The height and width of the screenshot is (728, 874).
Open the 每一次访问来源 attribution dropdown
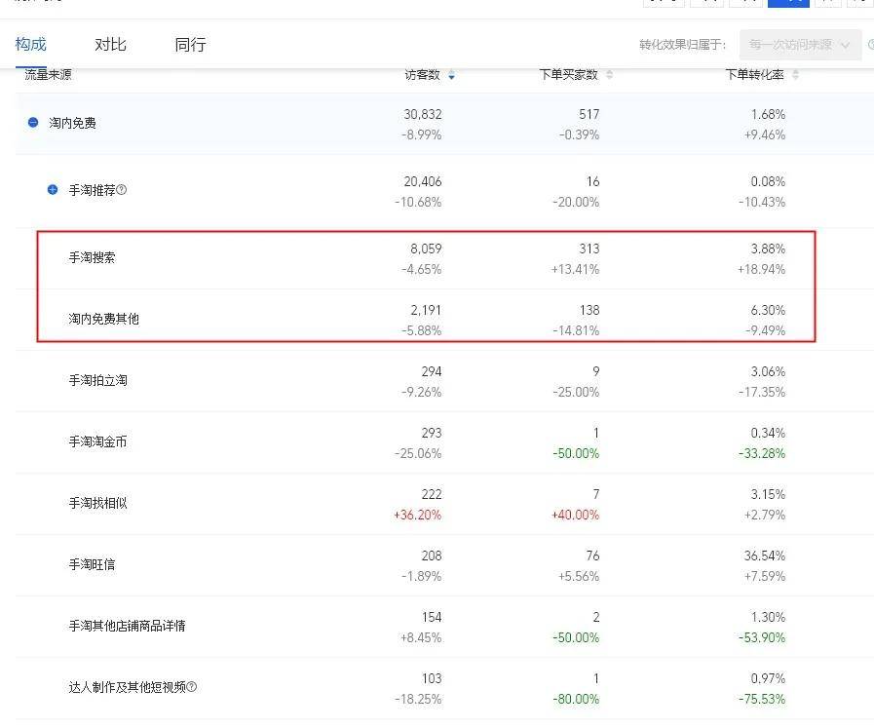point(800,45)
